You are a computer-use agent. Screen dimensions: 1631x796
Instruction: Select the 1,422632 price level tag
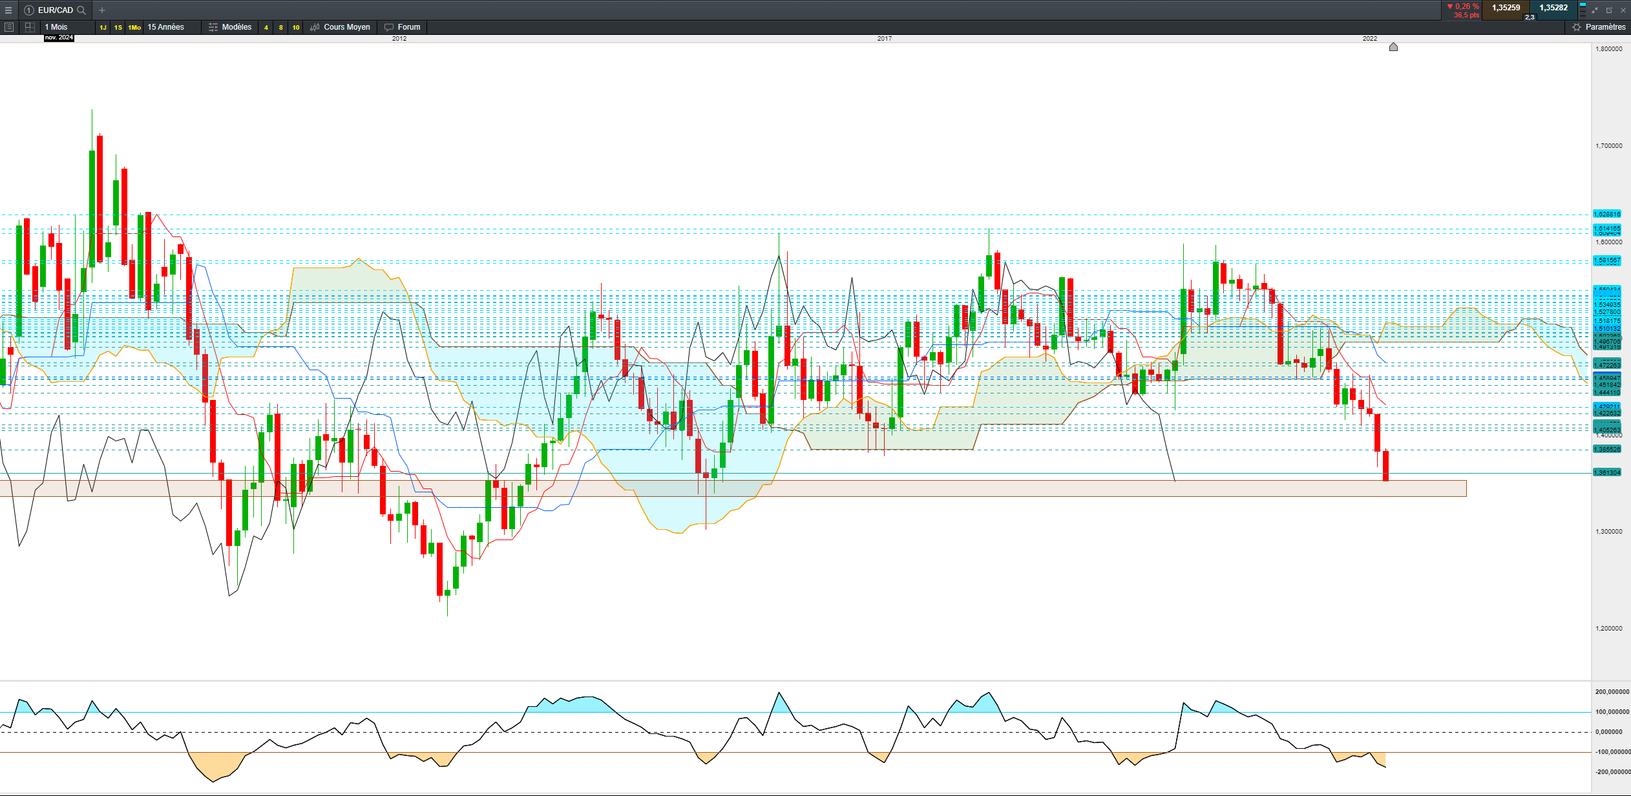1607,414
